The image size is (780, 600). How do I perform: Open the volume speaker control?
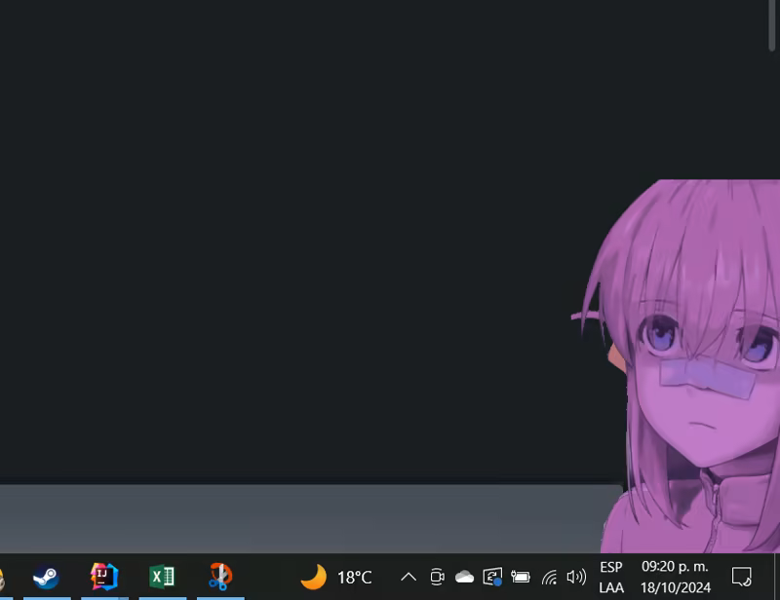576,577
